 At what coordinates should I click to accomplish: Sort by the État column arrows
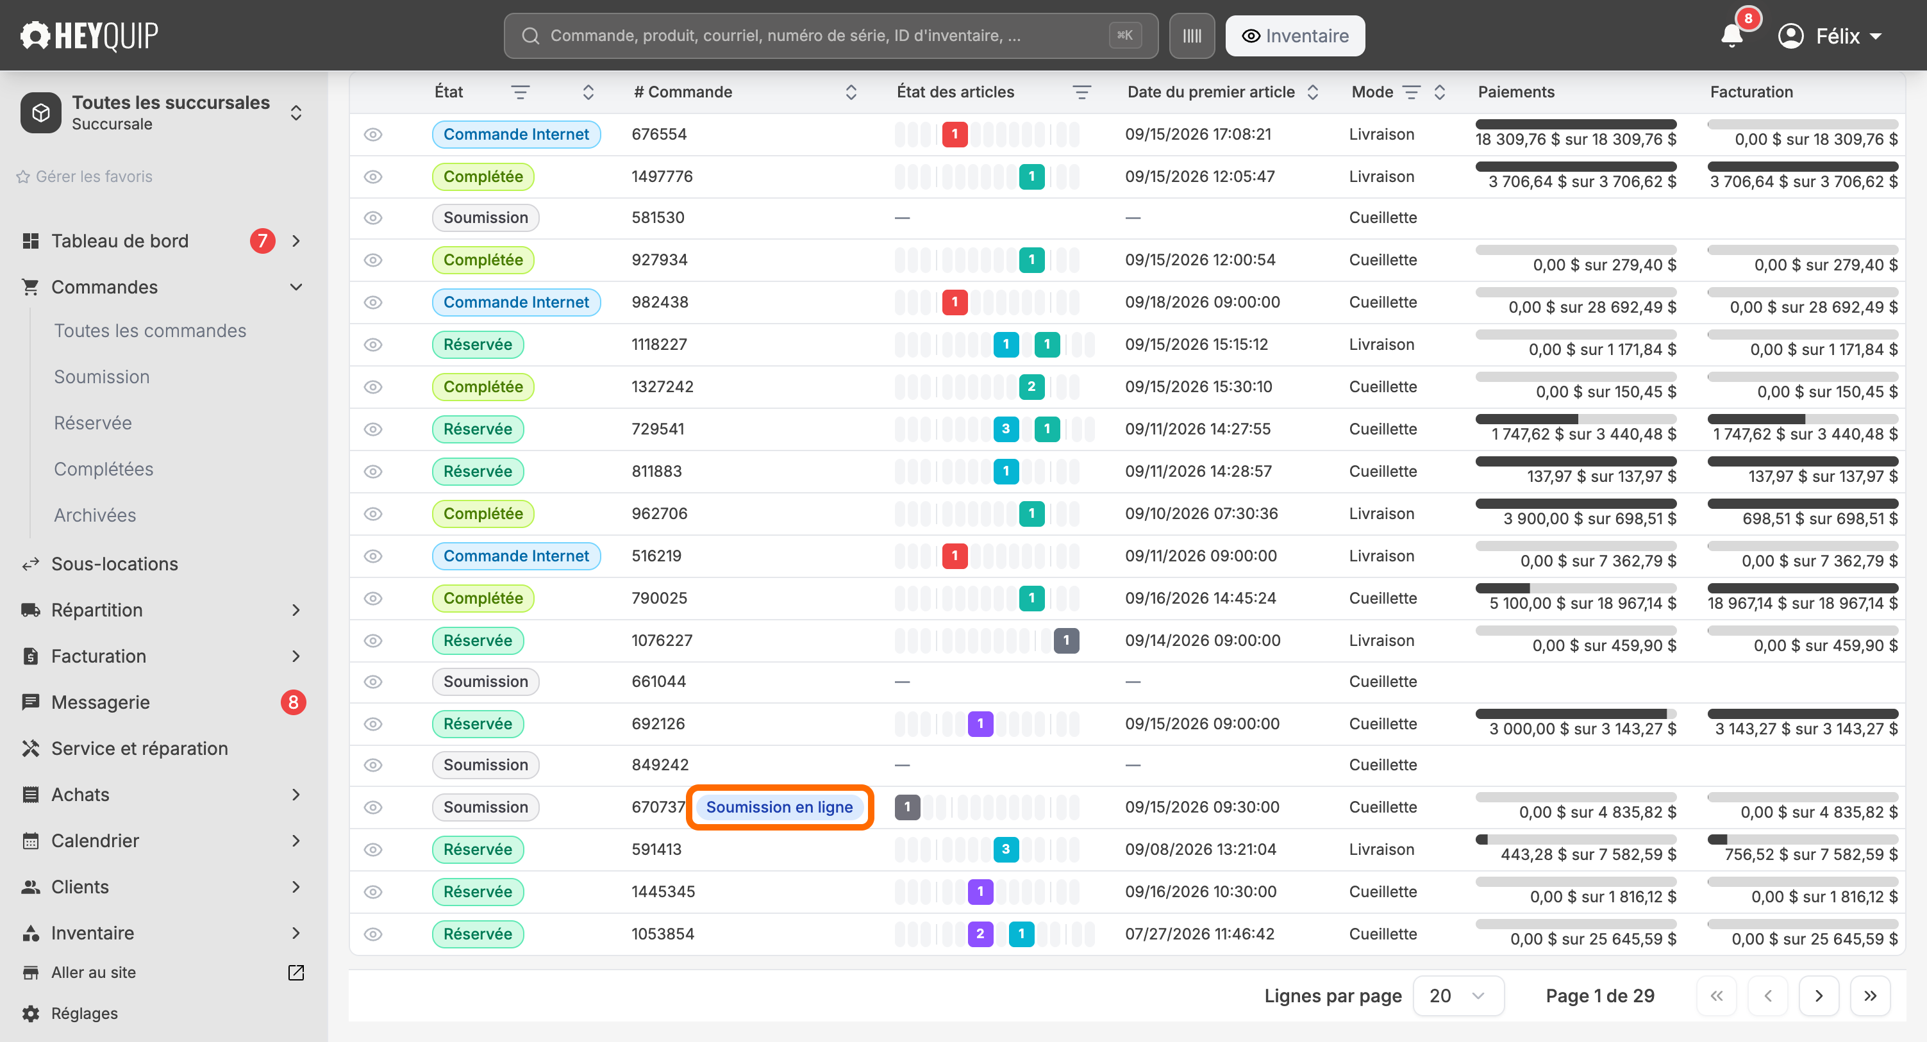pos(588,92)
